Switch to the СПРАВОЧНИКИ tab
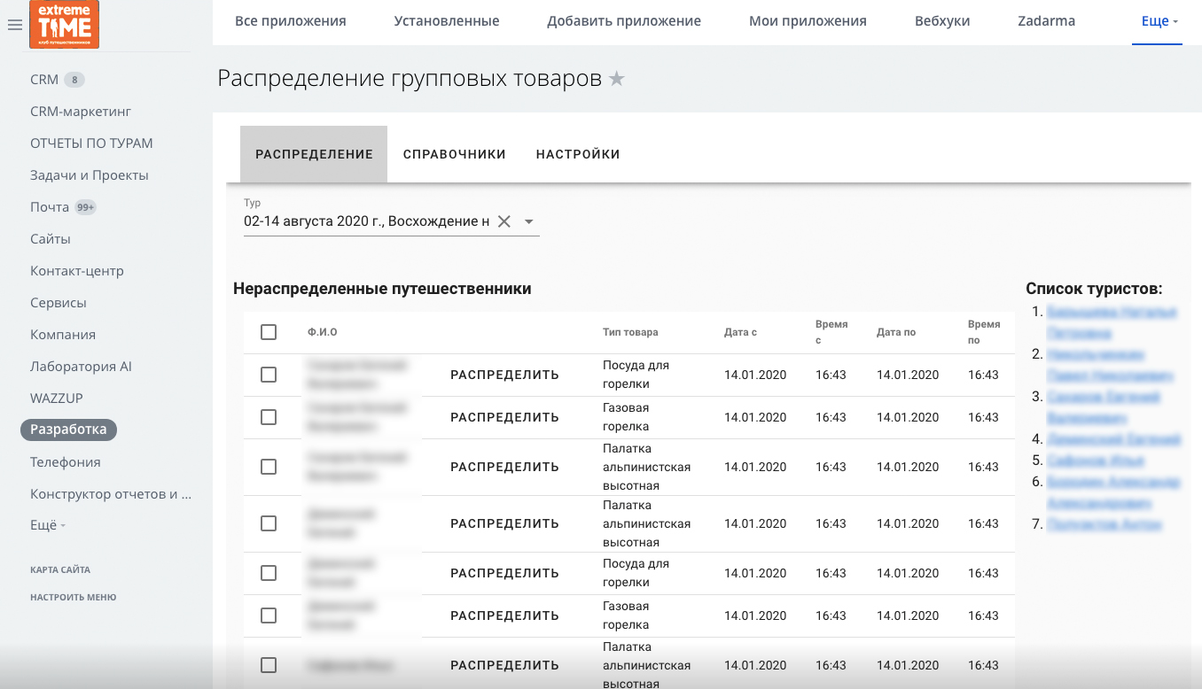This screenshot has width=1202, height=689. click(455, 154)
